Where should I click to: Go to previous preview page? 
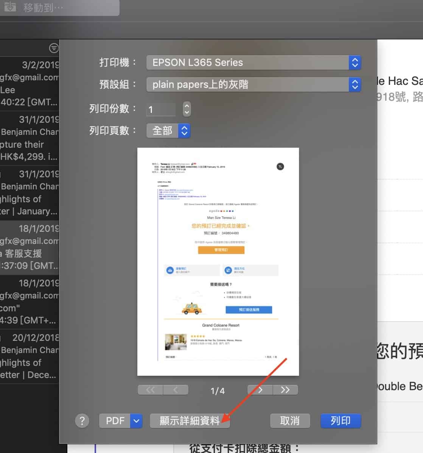click(176, 390)
